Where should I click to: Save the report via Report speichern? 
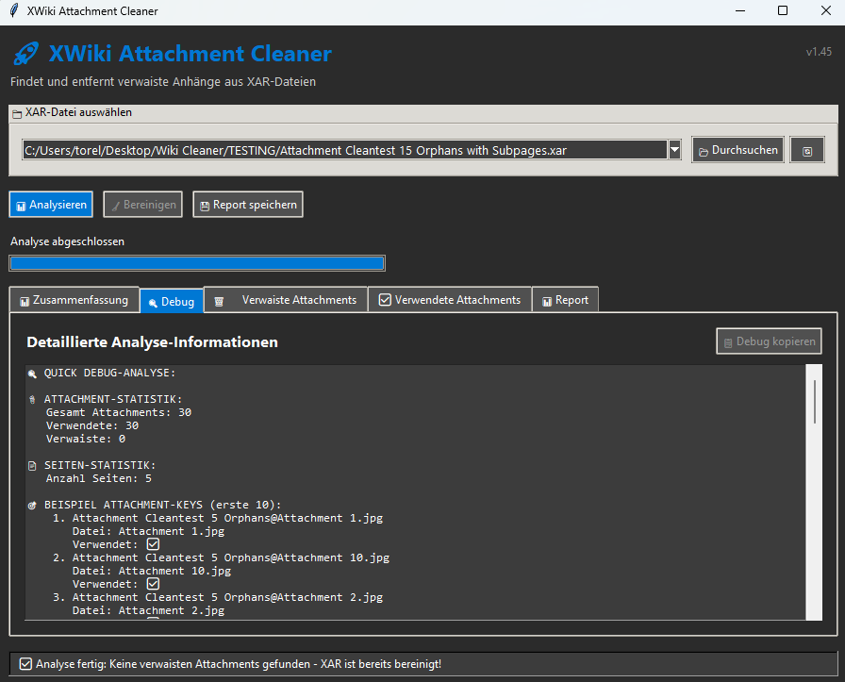point(248,205)
